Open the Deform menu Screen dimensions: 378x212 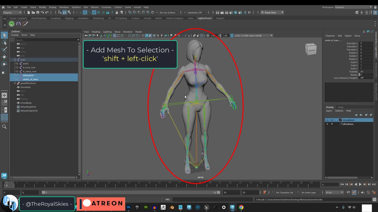94,7
